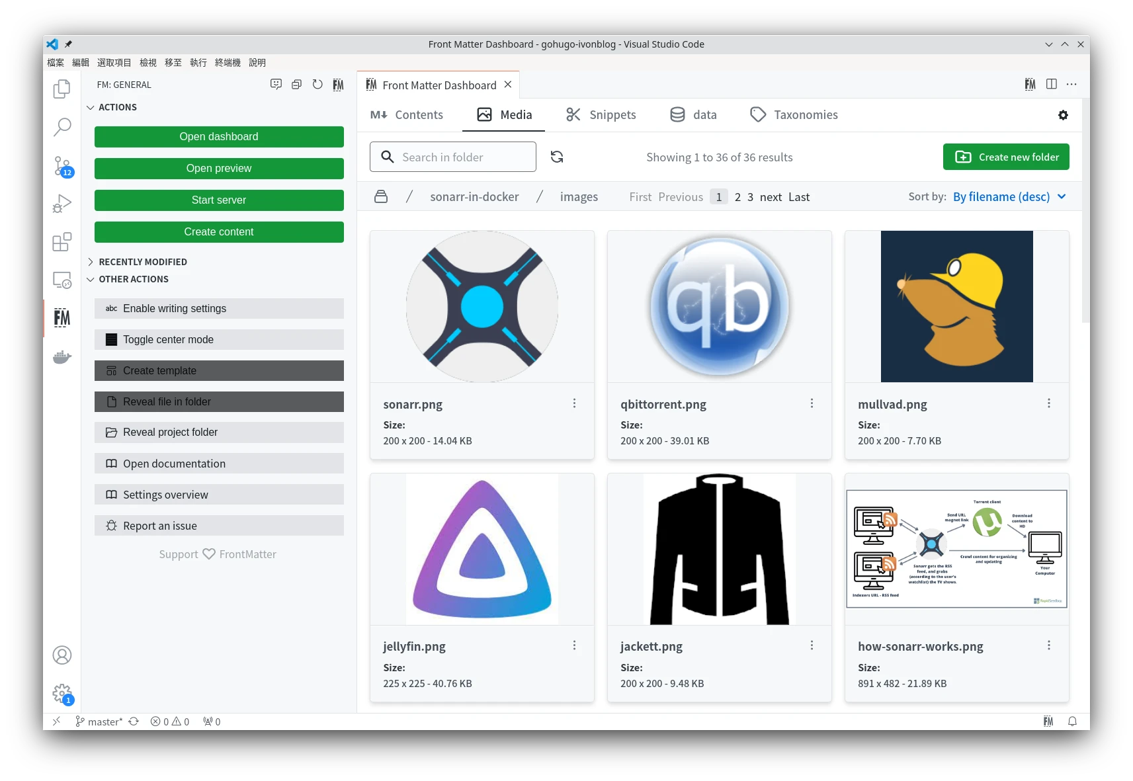Open Source Control with 12 changes
This screenshot has width=1133, height=781.
62,165
